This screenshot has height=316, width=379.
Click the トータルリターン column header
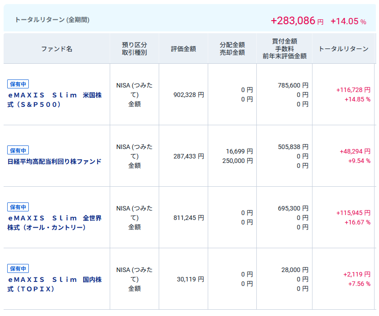point(343,48)
